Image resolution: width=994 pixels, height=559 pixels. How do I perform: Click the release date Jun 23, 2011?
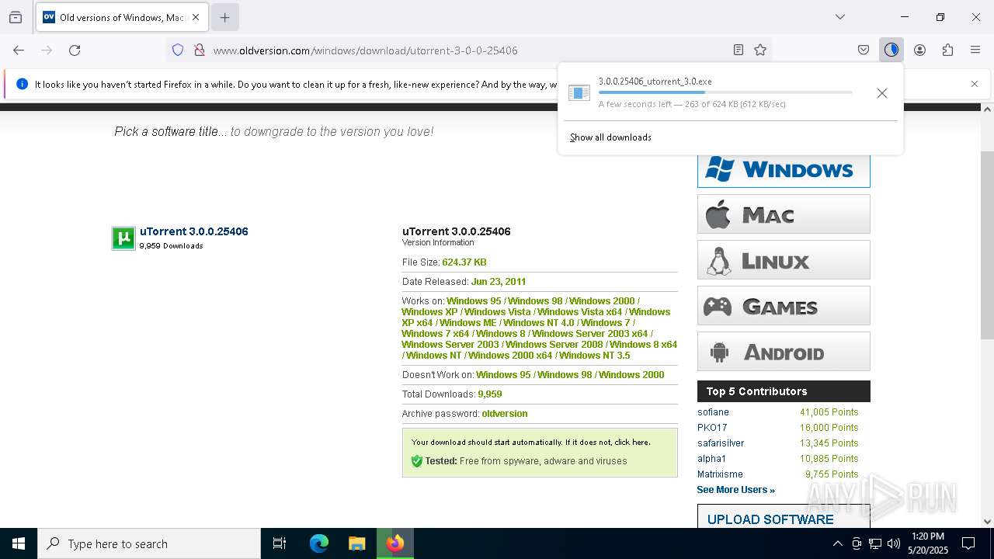click(499, 282)
